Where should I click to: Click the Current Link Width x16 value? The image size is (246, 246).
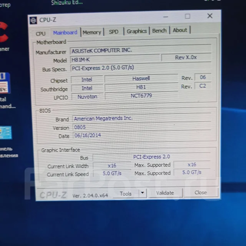click(x=112, y=166)
